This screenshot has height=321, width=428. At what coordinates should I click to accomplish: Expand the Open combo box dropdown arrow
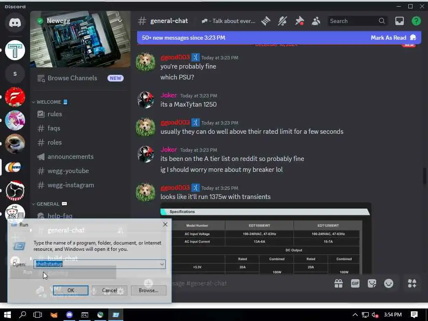point(162,264)
